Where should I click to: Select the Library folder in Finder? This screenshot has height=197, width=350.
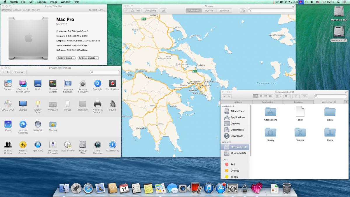[x=270, y=135]
